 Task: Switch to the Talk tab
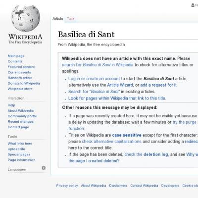[x=71, y=18]
